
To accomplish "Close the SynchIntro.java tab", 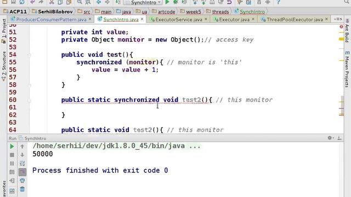I will 142,19.
